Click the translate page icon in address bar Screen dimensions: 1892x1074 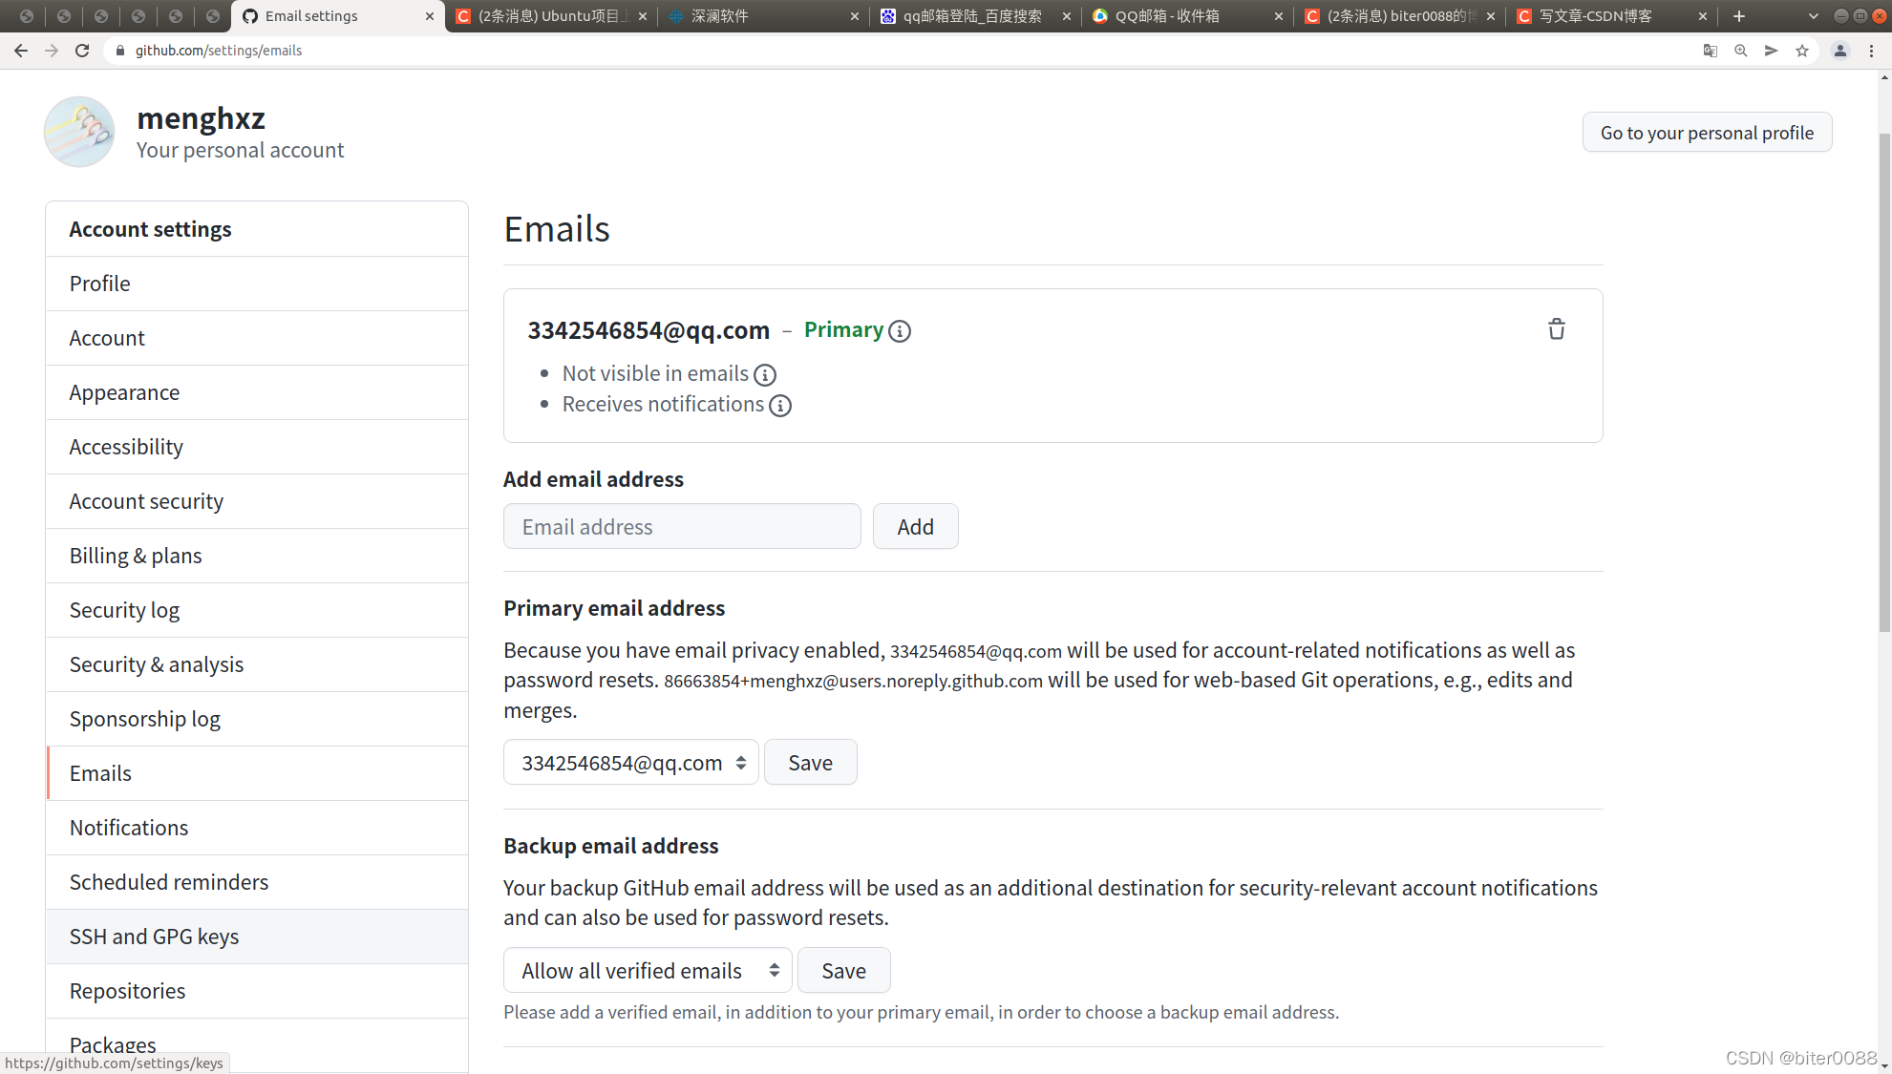1711,51
